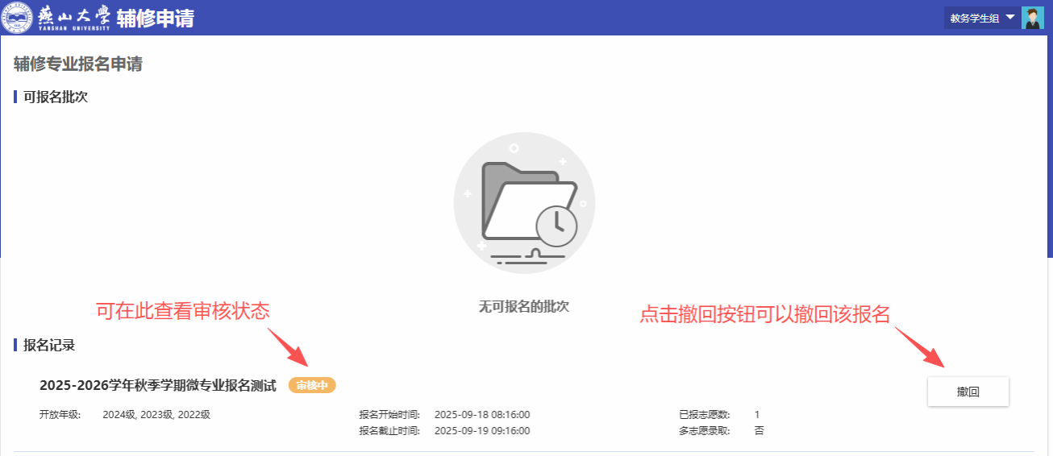Click the white dropdown arrow beside 教务学生组
Image resolution: width=1053 pixels, height=456 pixels.
point(1010,17)
